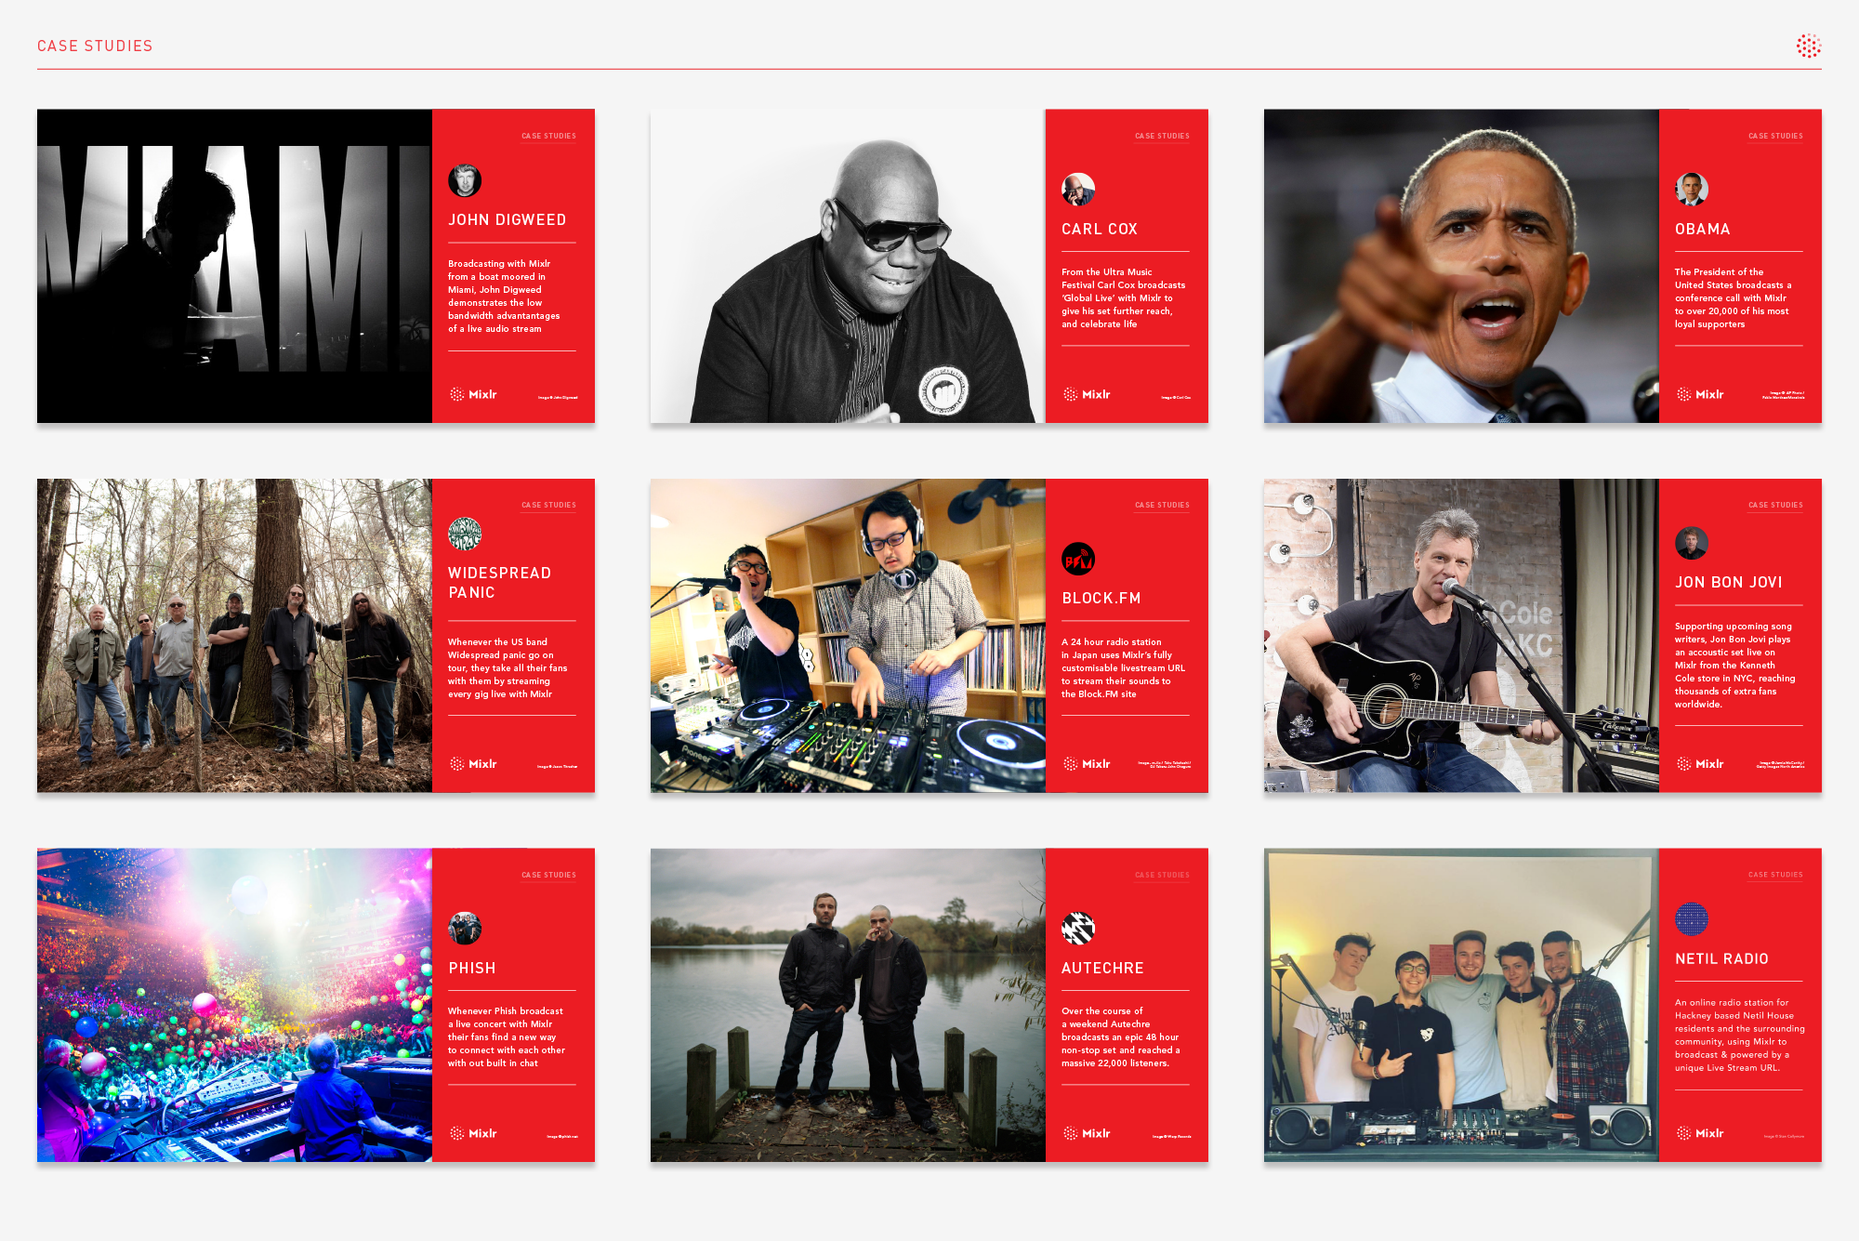Click the Mixlr logo on Netil Radio card
Screen dimensions: 1859x1241
(x=1700, y=1133)
